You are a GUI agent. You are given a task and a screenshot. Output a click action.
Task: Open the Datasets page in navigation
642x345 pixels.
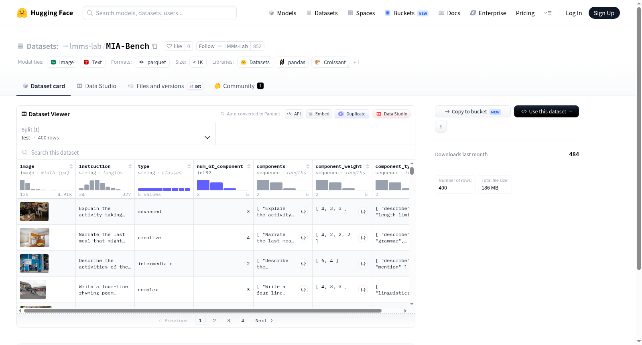(x=322, y=13)
